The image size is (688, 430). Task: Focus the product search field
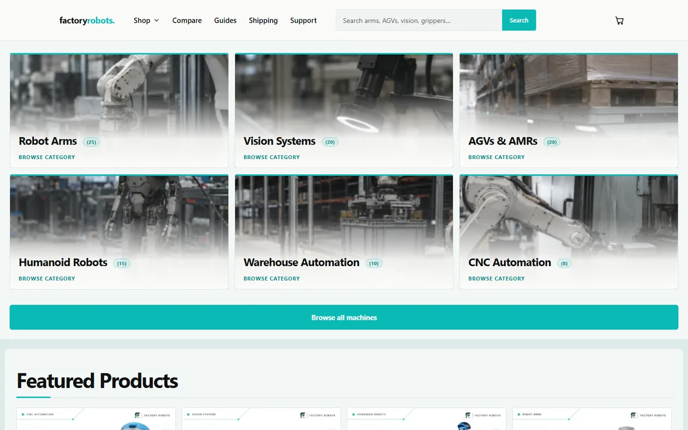coord(419,20)
